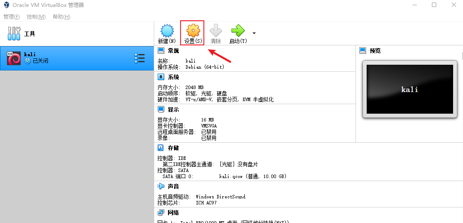The height and width of the screenshot is (223, 463).
Task: Select the kali virtual machine entry
Action: [x=77, y=58]
